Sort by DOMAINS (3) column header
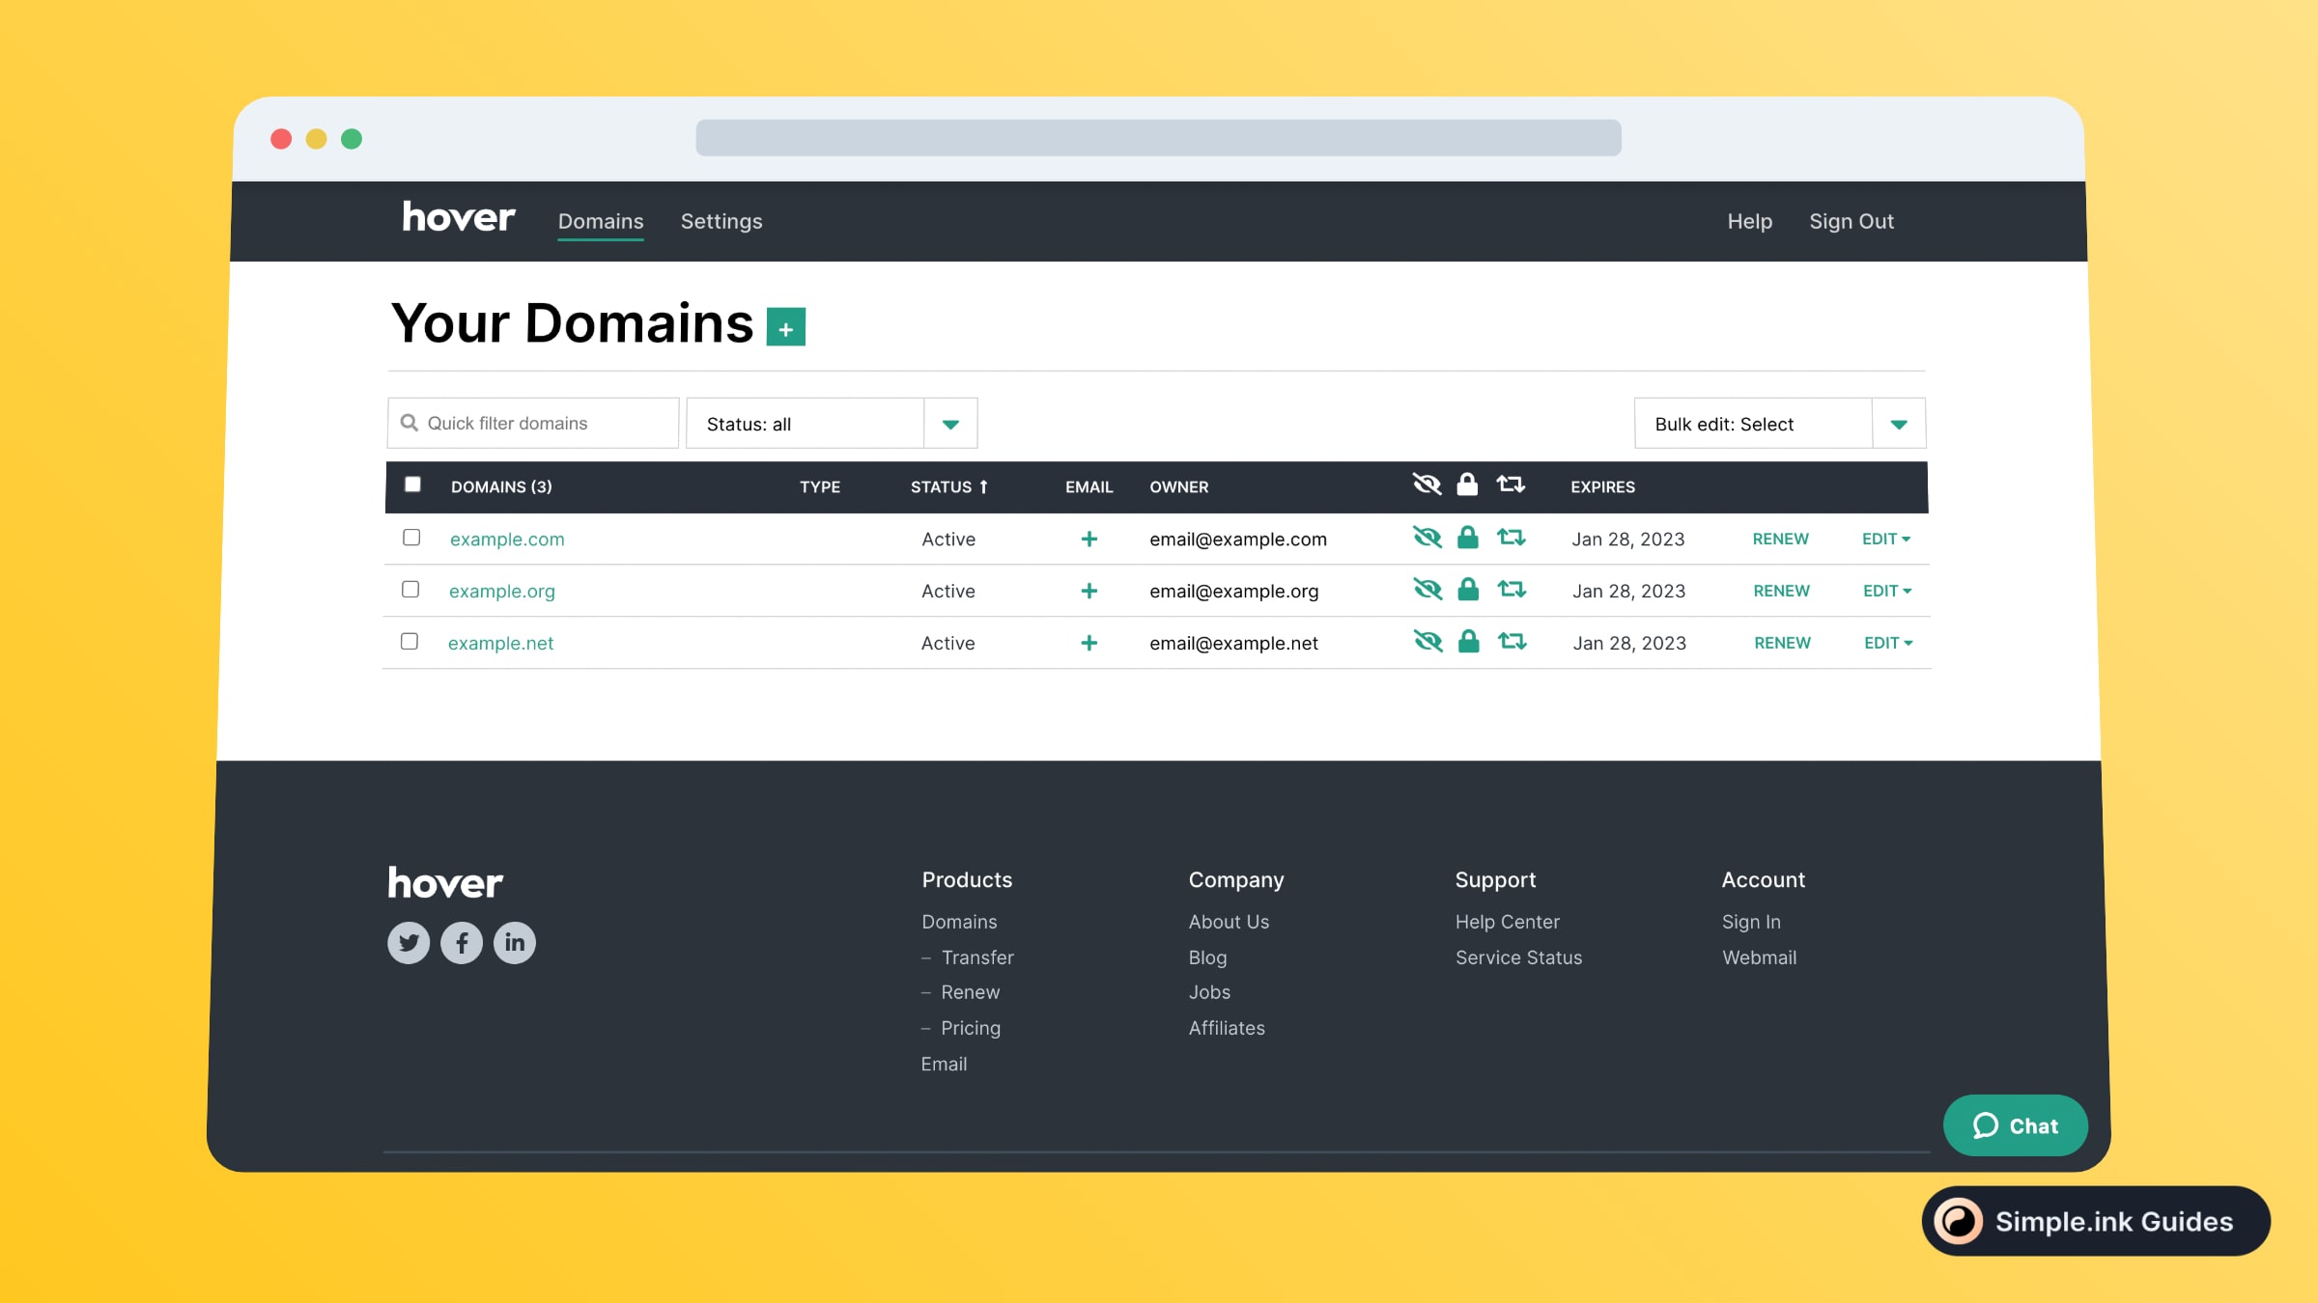This screenshot has height=1303, width=2318. point(501,486)
